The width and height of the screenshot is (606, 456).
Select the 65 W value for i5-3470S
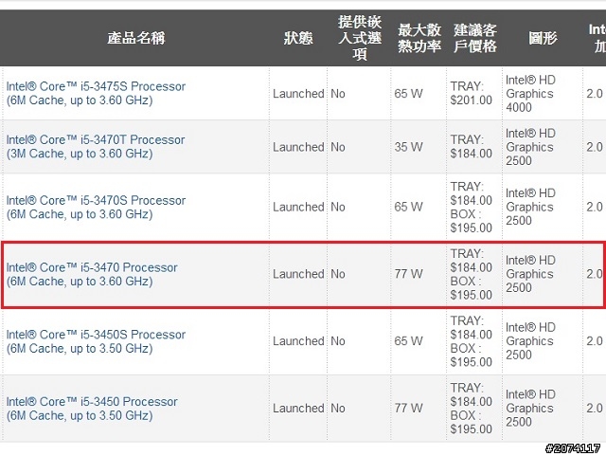coord(408,207)
